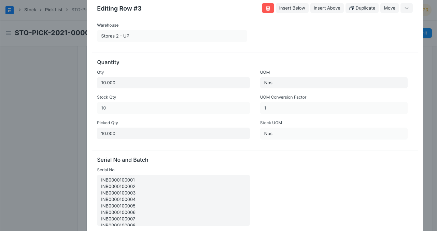Click inside the Serial No text area
Screen dimensions: 437x231
(x=173, y=200)
